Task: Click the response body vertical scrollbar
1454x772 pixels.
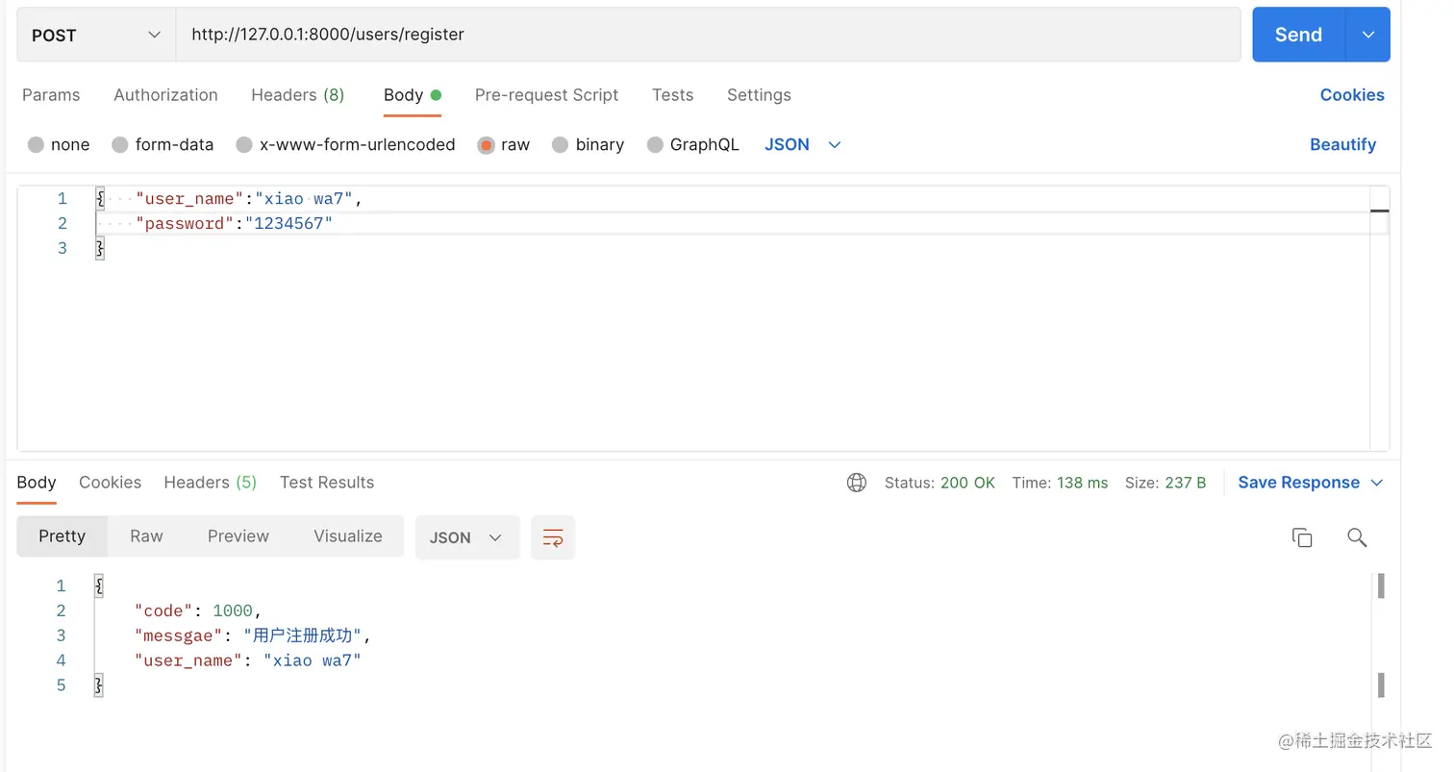Action: pos(1381,635)
